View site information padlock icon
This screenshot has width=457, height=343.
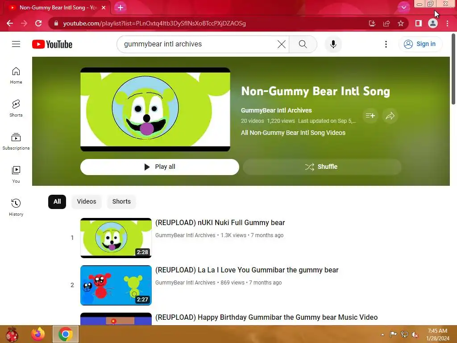click(56, 23)
